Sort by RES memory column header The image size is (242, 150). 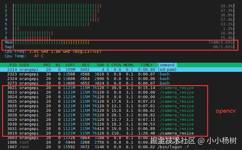86,65
